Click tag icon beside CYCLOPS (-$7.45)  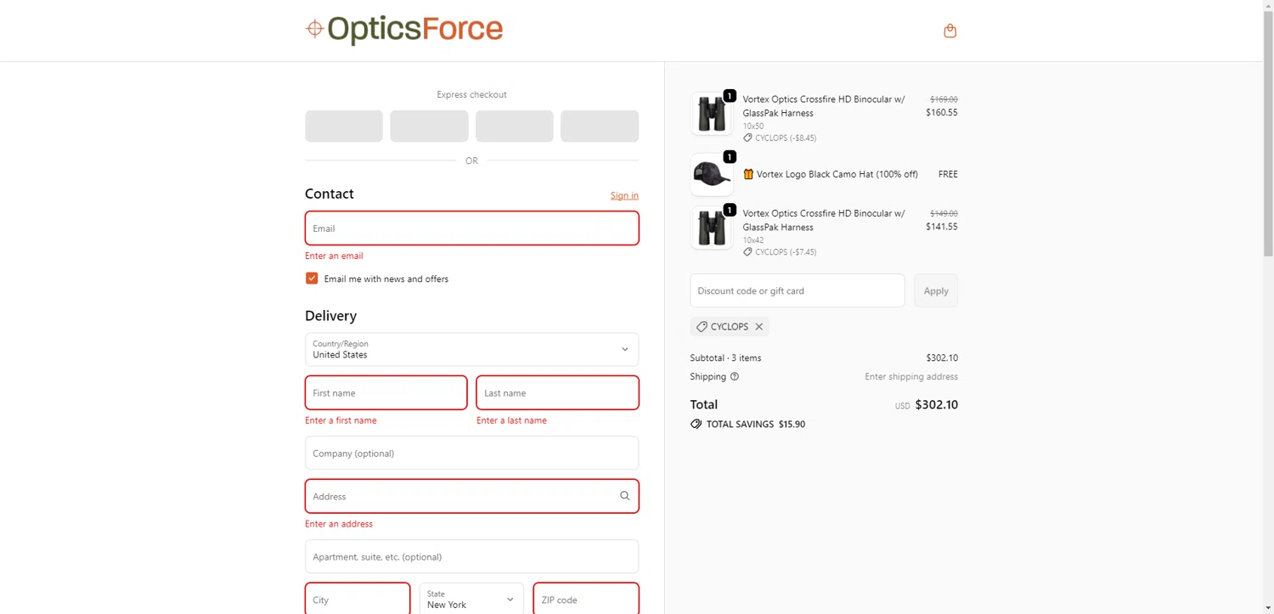(747, 252)
